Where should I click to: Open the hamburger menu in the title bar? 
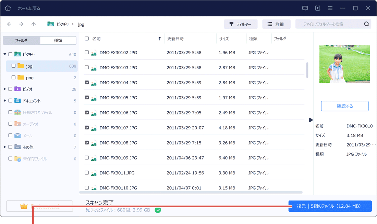click(x=329, y=8)
